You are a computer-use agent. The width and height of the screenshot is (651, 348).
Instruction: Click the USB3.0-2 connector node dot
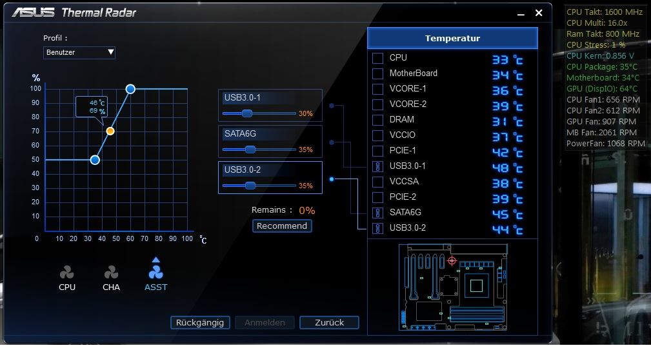pos(332,179)
